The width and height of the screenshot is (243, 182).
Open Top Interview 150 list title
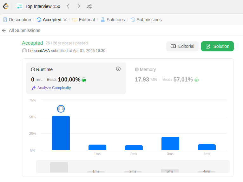tap(43, 6)
